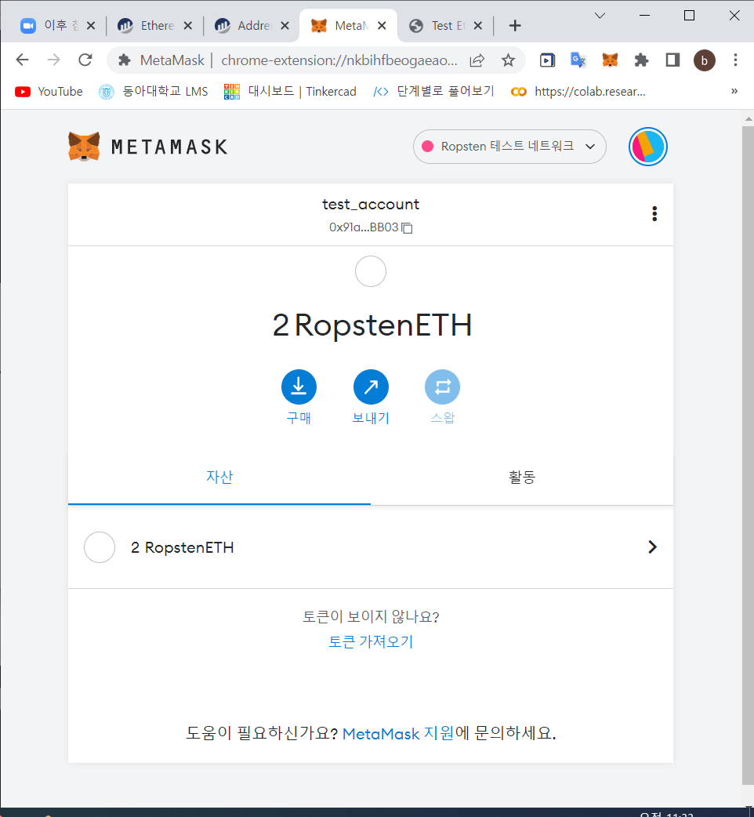Screen dimensions: 754x817
Task: Open Chrome profile 'b' avatar
Action: pos(704,60)
